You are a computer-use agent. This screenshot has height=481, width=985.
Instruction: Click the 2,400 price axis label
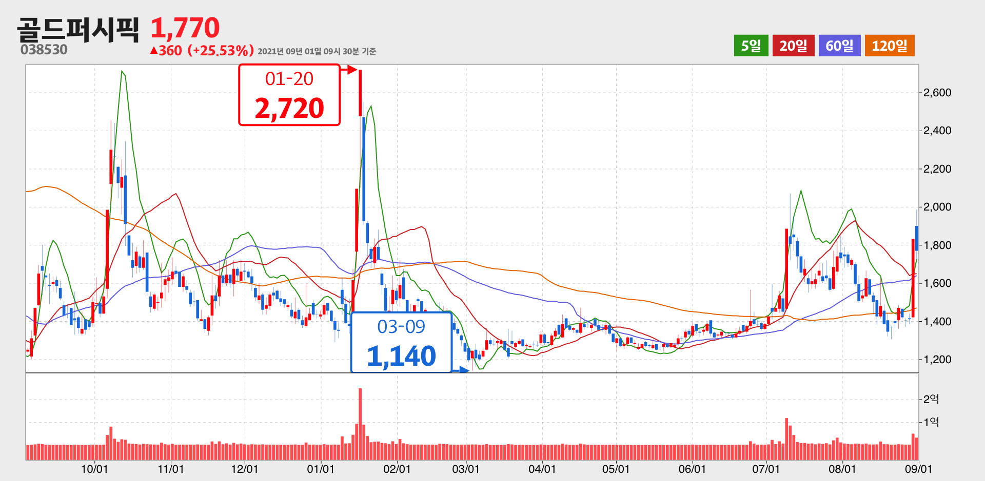937,131
